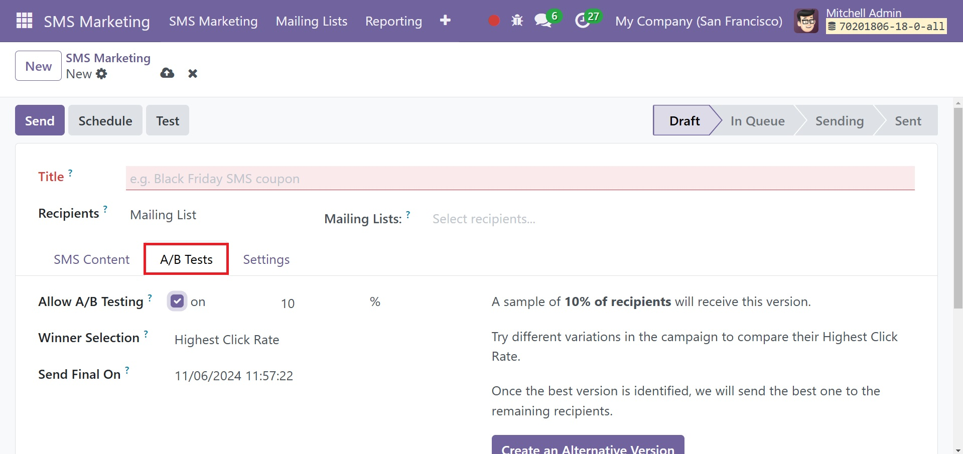This screenshot has width=963, height=454.
Task: Open the activities clock icon
Action: 583,21
